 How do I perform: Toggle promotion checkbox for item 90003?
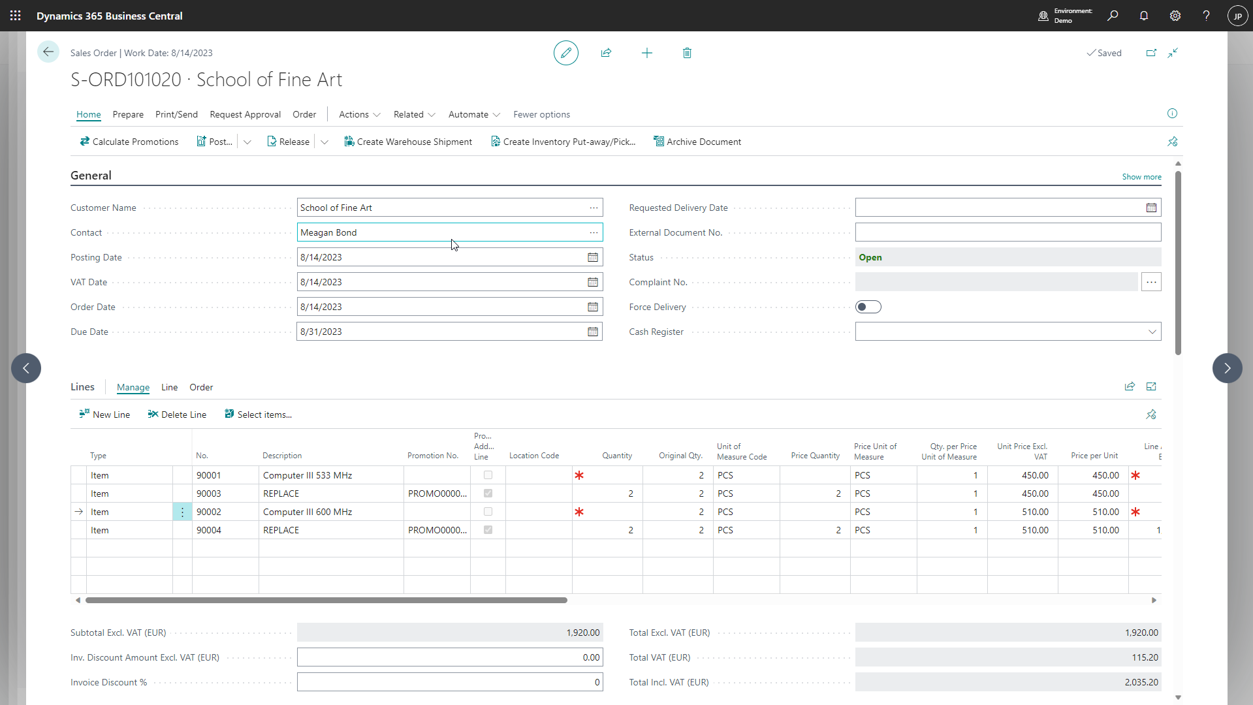pyautogui.click(x=488, y=493)
